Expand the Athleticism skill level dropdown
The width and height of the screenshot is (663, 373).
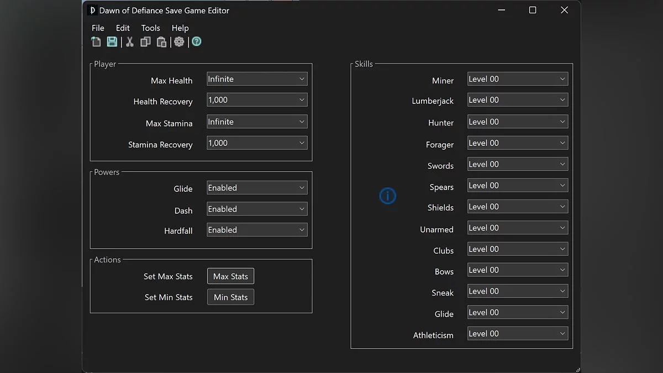(517, 334)
